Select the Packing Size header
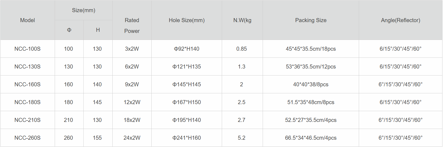The width and height of the screenshot is (443, 147). pyautogui.click(x=311, y=20)
